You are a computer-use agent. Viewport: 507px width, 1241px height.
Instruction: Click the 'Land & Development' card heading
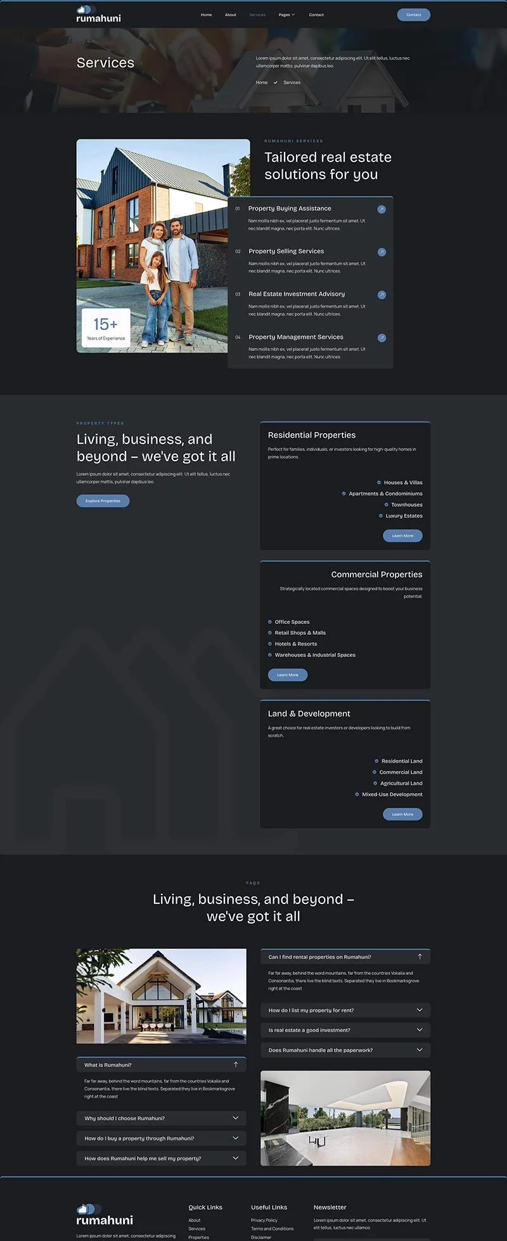(x=309, y=714)
